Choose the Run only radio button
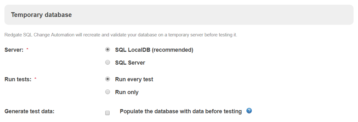 (107, 92)
